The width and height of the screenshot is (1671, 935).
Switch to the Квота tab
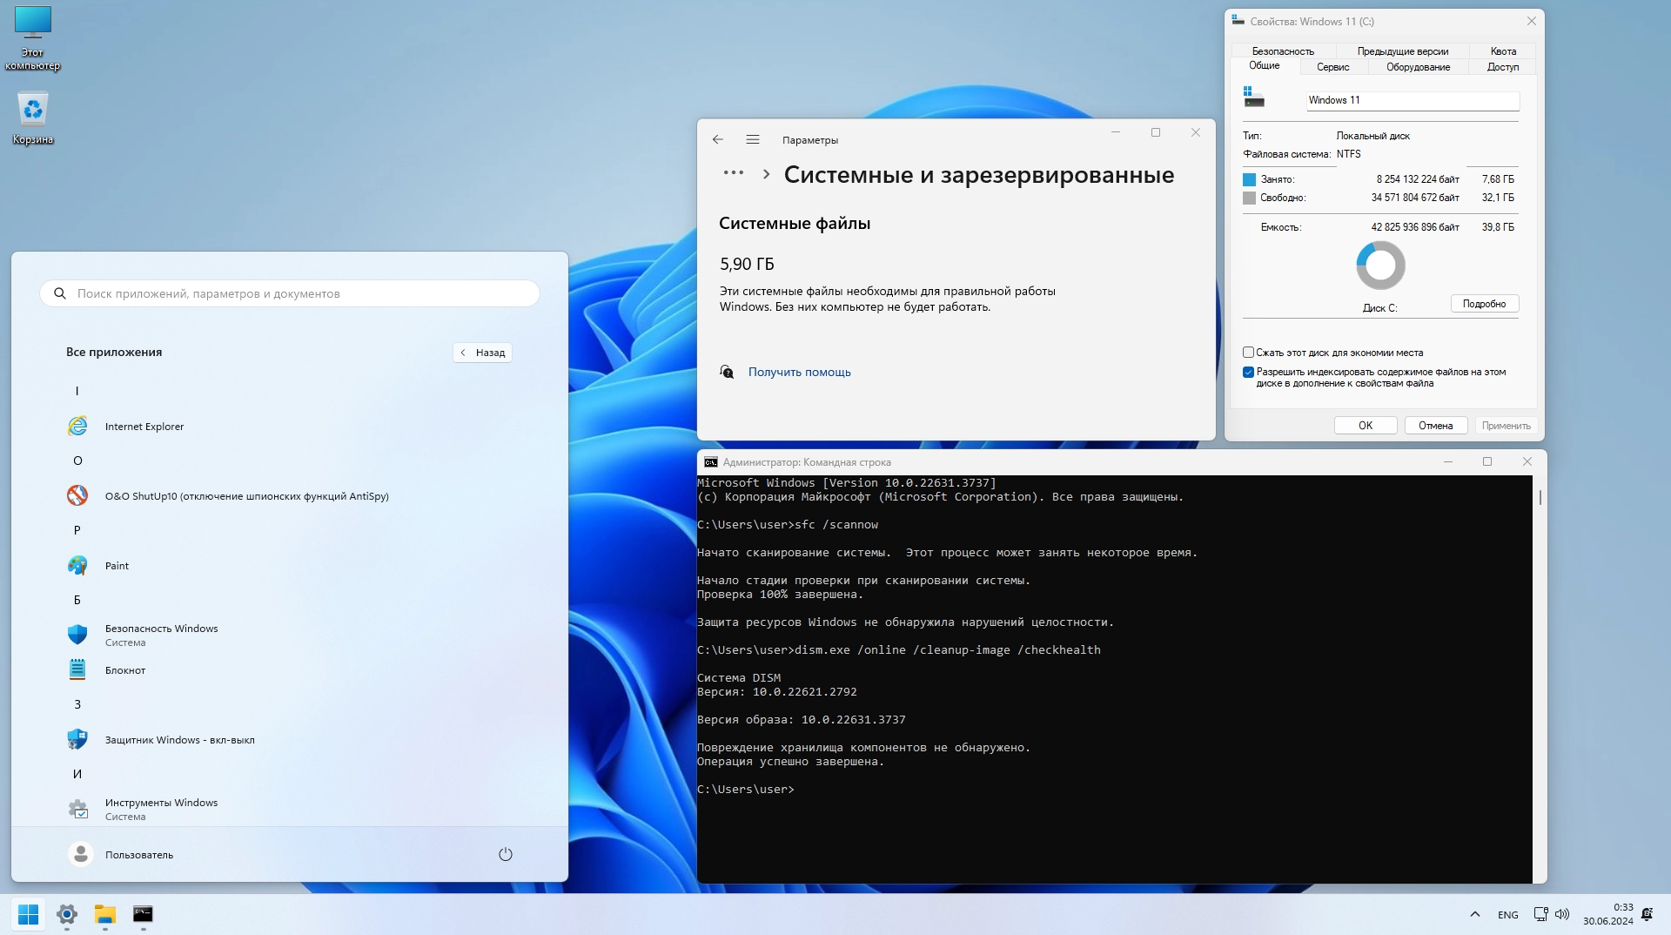tap(1503, 51)
